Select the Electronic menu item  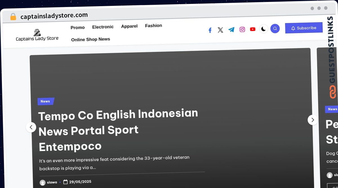click(x=103, y=27)
